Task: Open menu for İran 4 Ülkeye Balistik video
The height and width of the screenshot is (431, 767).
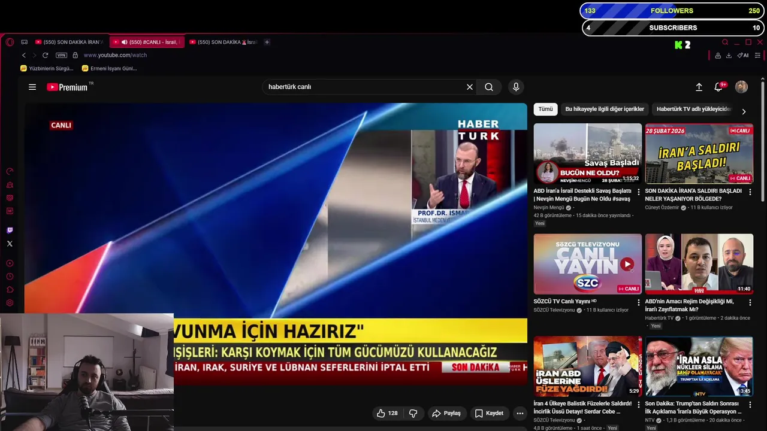Action: pos(639,405)
